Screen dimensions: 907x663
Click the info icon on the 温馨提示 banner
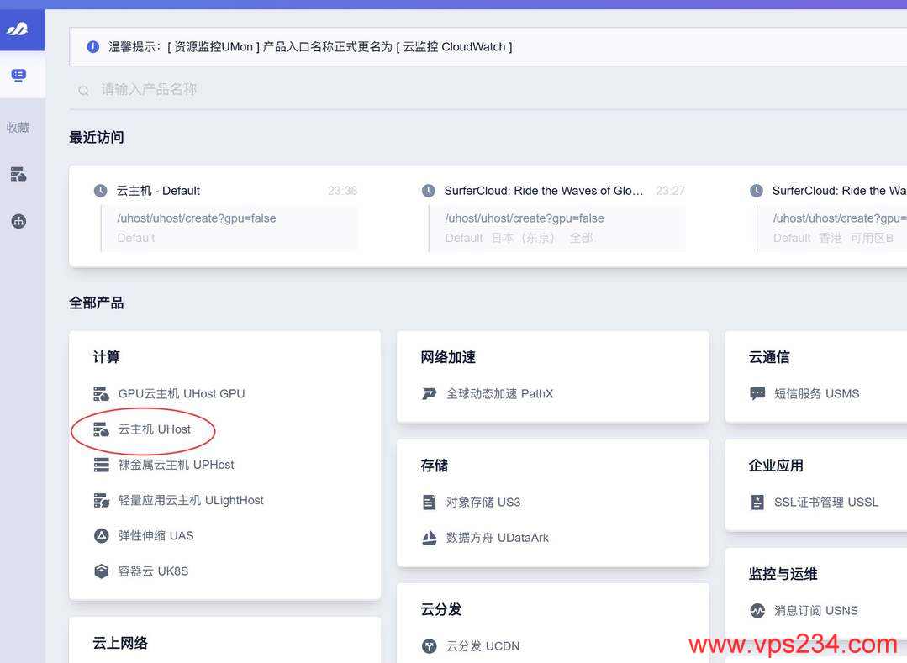pyautogui.click(x=92, y=46)
